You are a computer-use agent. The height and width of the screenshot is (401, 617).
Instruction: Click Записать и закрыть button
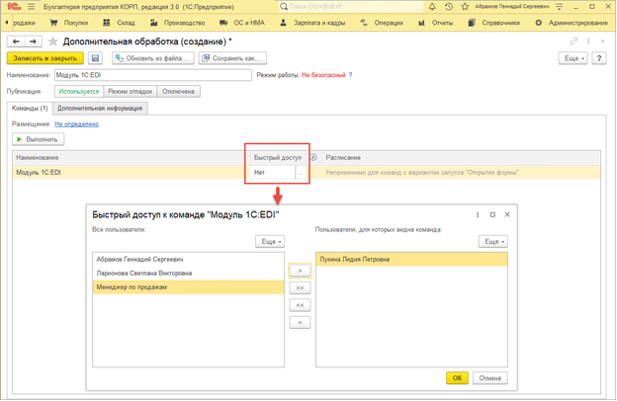tap(45, 58)
